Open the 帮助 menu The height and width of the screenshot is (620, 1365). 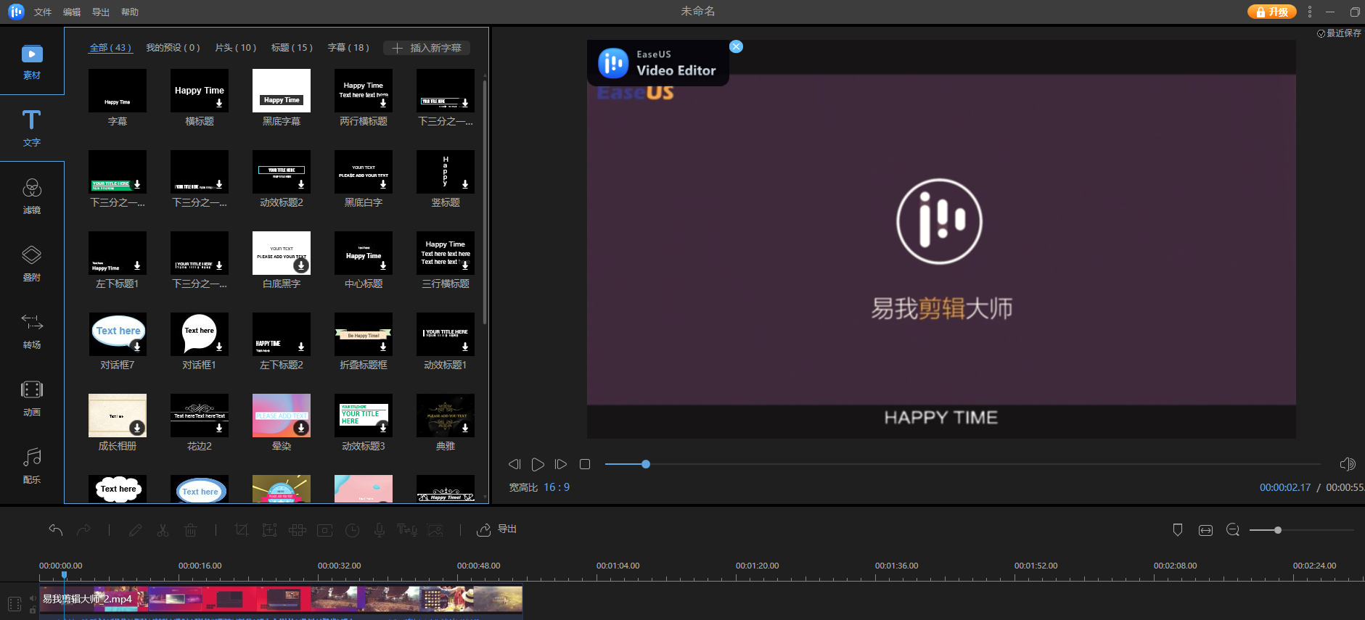pyautogui.click(x=130, y=12)
